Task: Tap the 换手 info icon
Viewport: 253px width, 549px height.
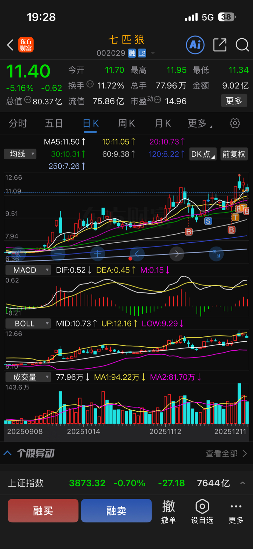Action: click(90, 84)
